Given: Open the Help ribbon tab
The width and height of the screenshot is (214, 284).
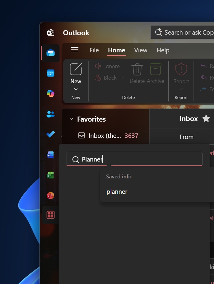Looking at the screenshot, I should coord(163,50).
